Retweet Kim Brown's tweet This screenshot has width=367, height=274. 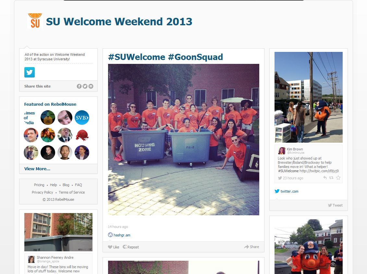tap(331, 178)
